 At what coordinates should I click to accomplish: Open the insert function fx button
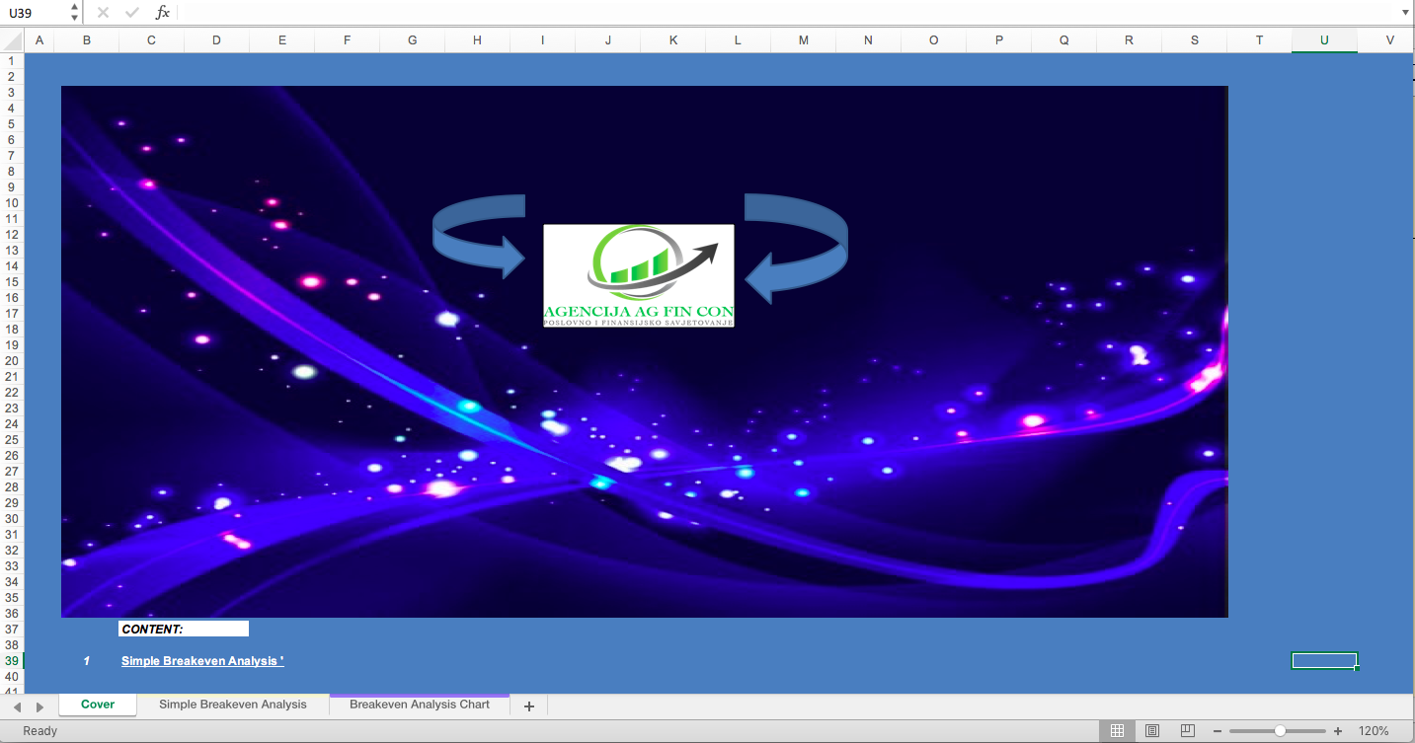pos(163,13)
